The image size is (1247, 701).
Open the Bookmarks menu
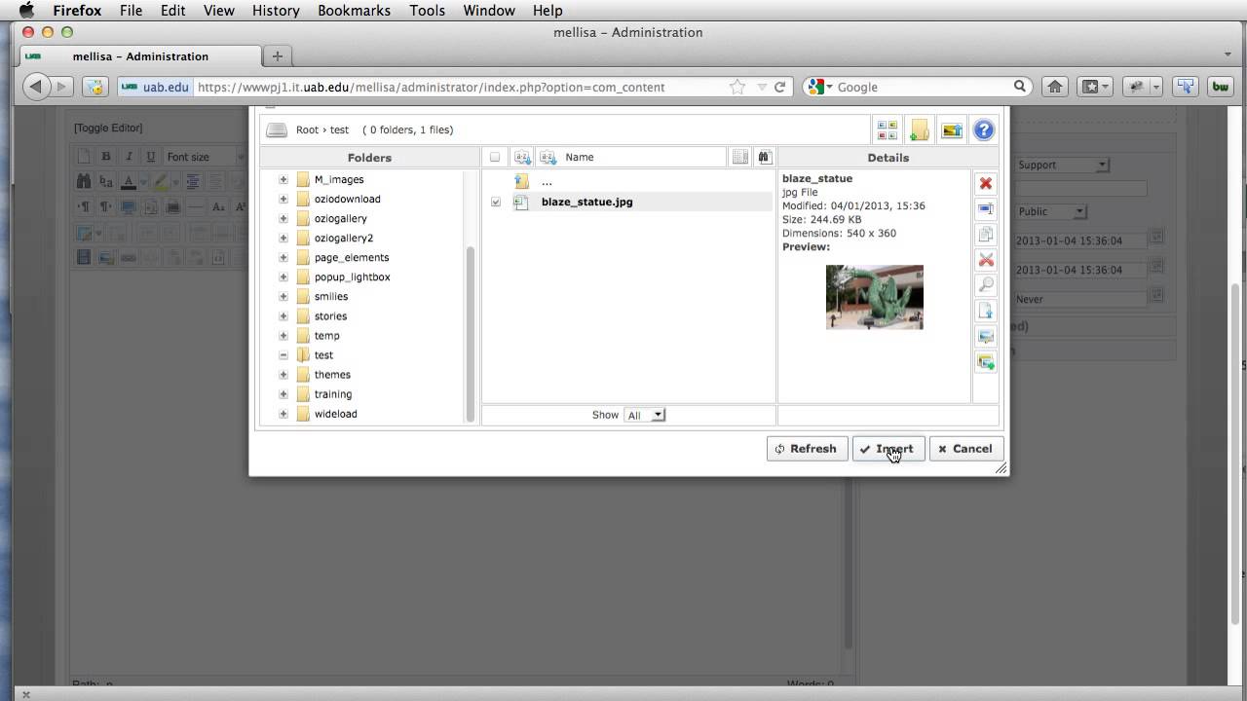[355, 11]
